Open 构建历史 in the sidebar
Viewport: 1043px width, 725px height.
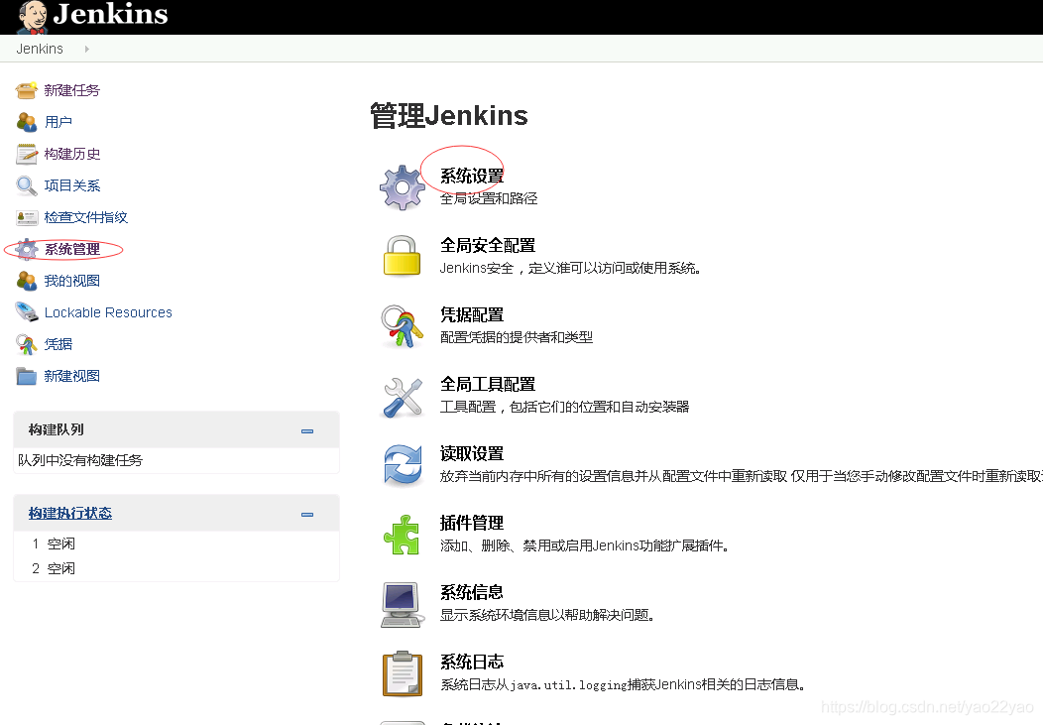(71, 154)
